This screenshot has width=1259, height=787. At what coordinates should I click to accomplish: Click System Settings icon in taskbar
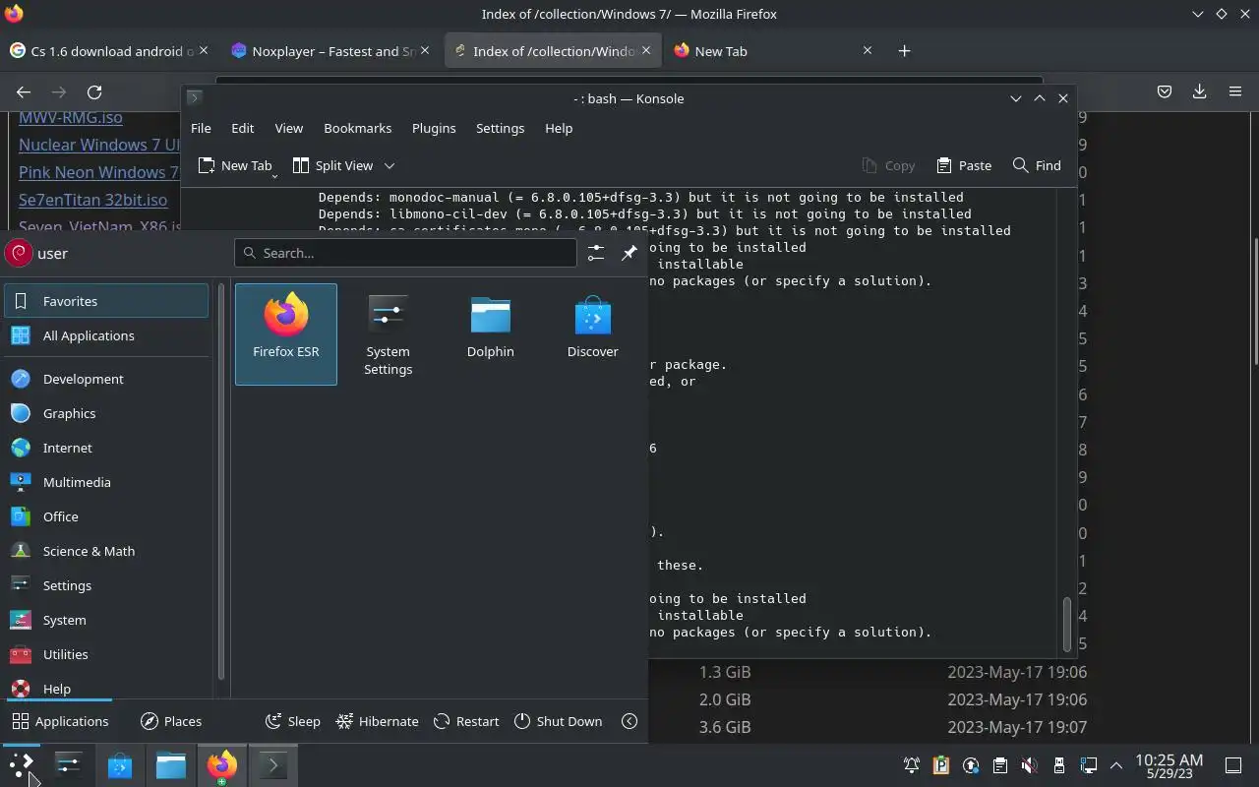click(x=69, y=764)
